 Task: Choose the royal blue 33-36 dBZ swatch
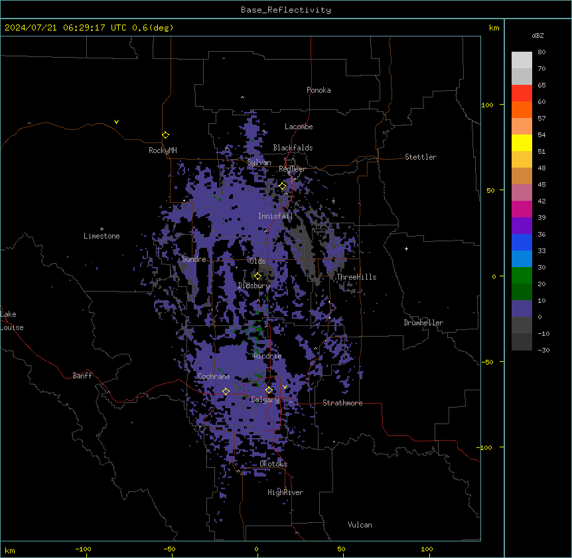click(522, 242)
